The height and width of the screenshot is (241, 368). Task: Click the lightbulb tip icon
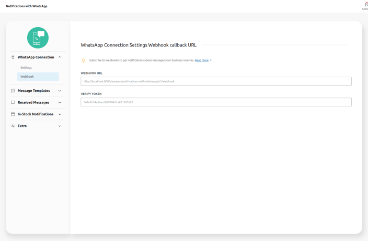[x=83, y=61]
